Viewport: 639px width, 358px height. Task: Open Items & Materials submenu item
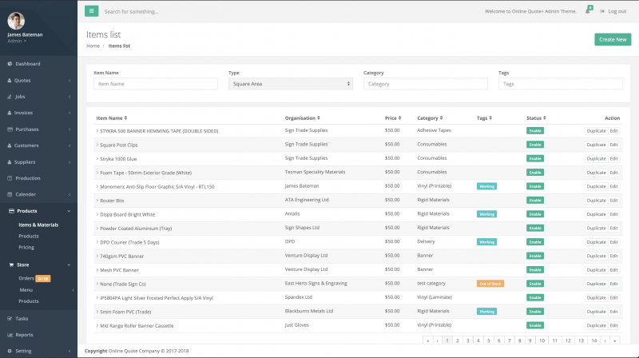click(38, 225)
